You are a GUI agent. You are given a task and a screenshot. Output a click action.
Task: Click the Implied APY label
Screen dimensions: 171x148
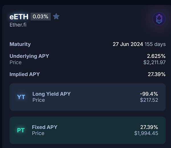25,74
